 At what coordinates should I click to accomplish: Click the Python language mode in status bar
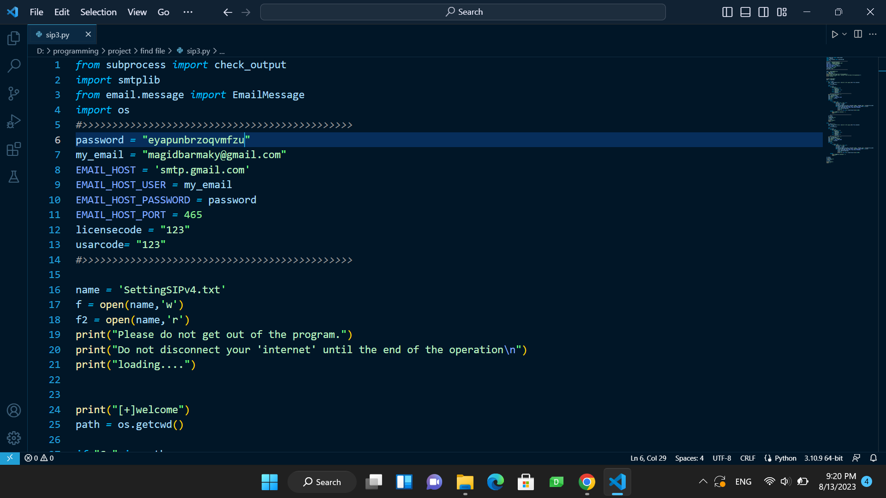click(784, 458)
